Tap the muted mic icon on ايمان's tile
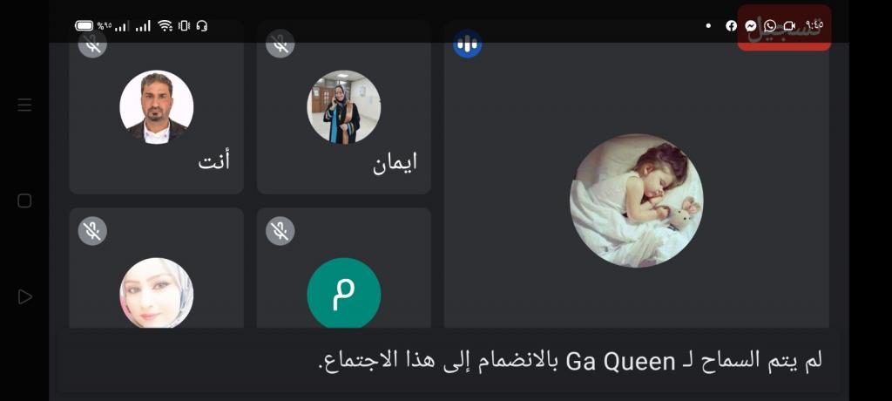The height and width of the screenshot is (401, 892). point(280,44)
